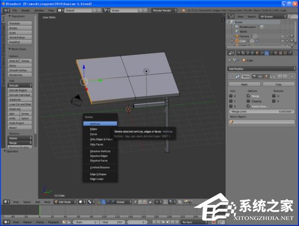Image resolution: width=299 pixels, height=226 pixels.
Task: Open the All Scenes outliner dropdown
Action: tap(273, 17)
